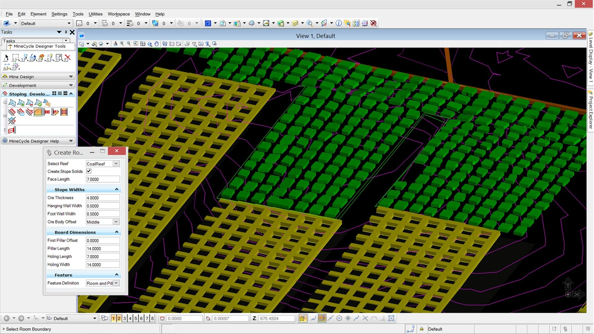This screenshot has height=334, width=594.
Task: Click the lock icon in status bar
Action: (x=421, y=329)
